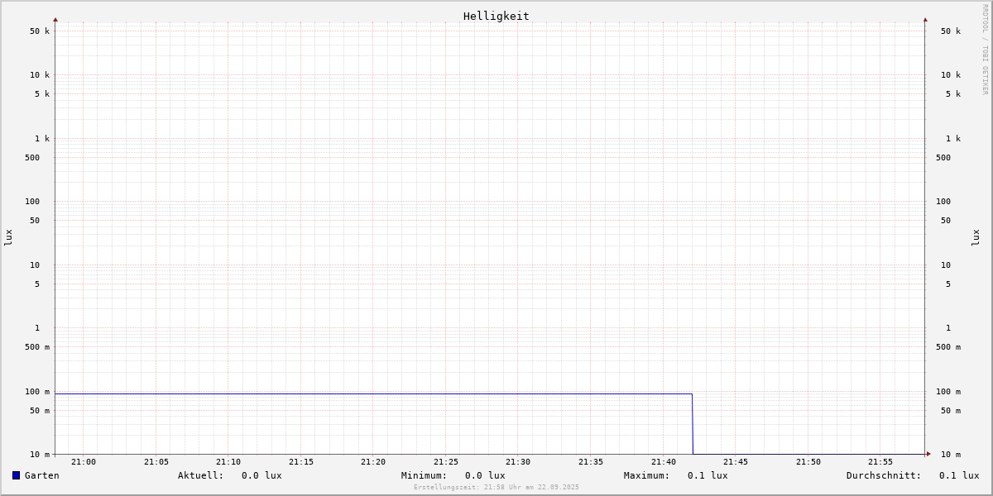The image size is (993, 496).
Task: Click the "100 m" label on left axis
Action: click(x=37, y=392)
